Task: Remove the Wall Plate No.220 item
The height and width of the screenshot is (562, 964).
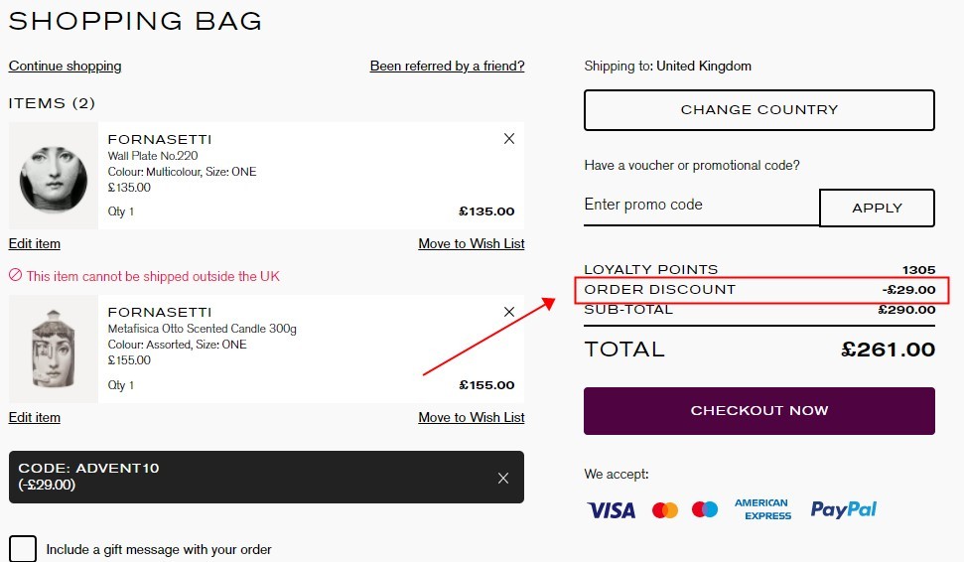Action: (509, 139)
